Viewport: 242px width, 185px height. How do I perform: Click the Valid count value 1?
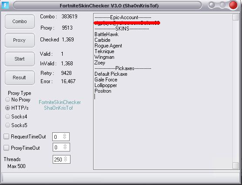62,54
